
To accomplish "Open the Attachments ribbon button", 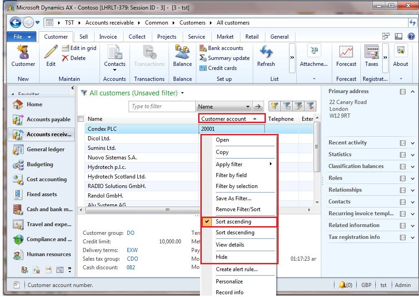I will click(x=314, y=55).
